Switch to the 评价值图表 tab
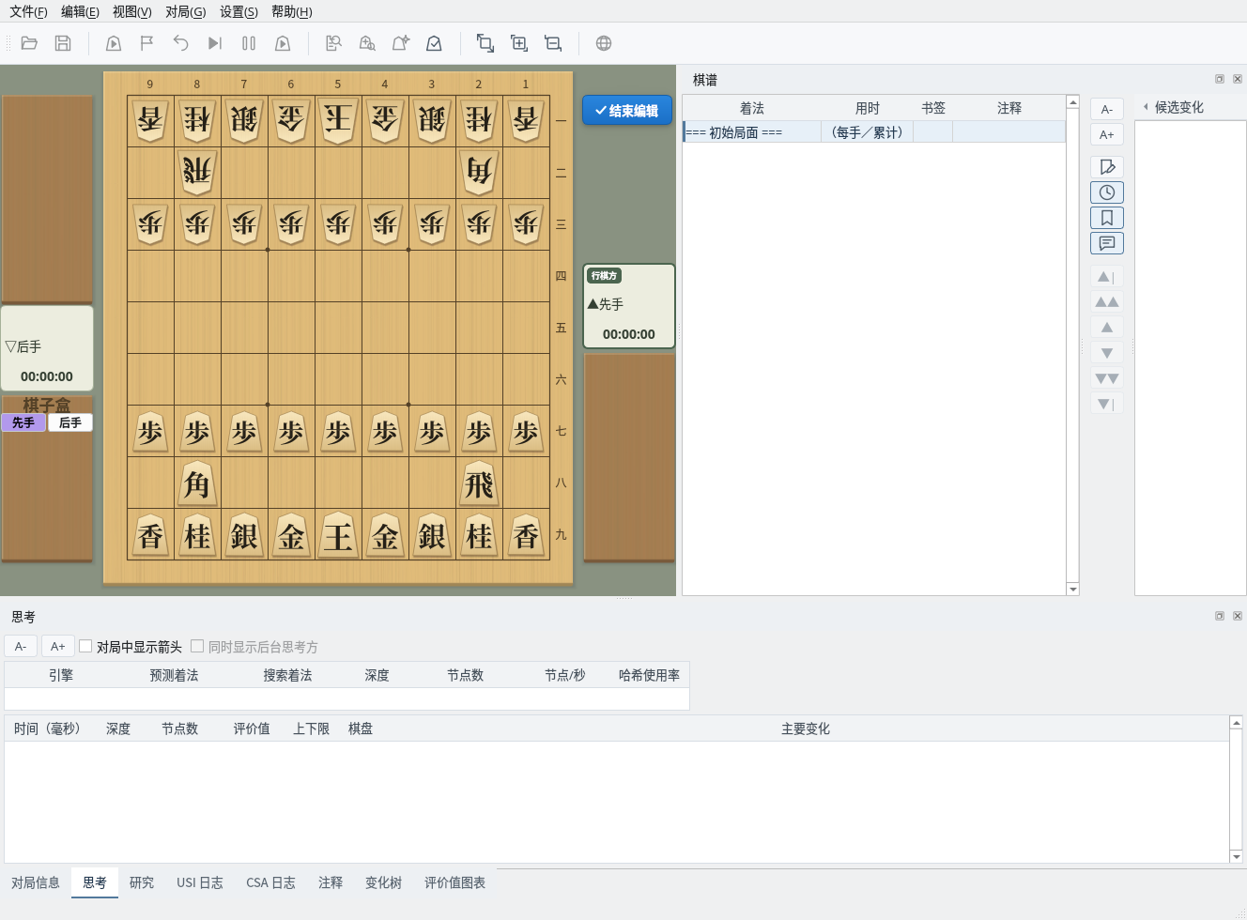The width and height of the screenshot is (1247, 920). [x=454, y=882]
